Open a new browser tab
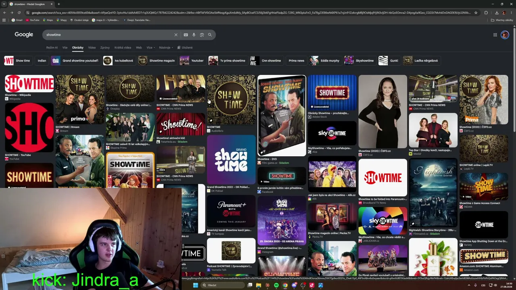 58,4
